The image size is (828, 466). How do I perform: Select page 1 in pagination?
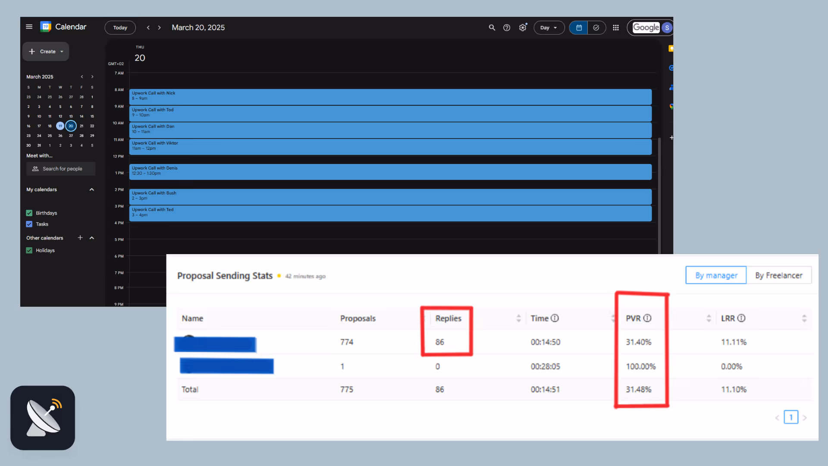point(791,417)
